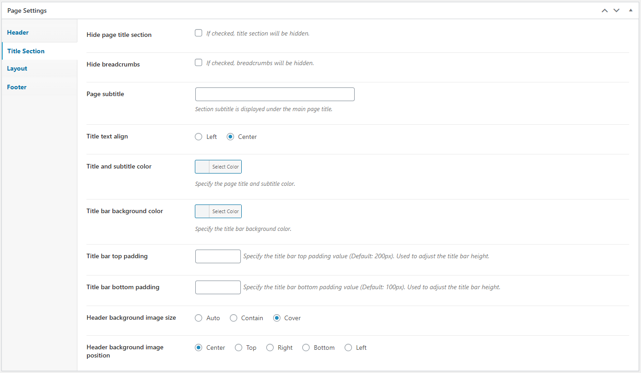Select Cover background image size
Screen dimensions: 641x373
(x=277, y=318)
